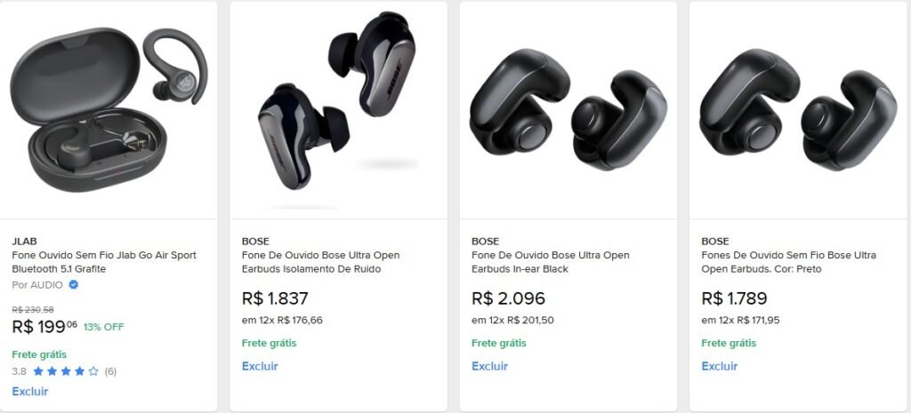Click Excluir on the JLab product card
This screenshot has width=911, height=413.
pyautogui.click(x=30, y=392)
